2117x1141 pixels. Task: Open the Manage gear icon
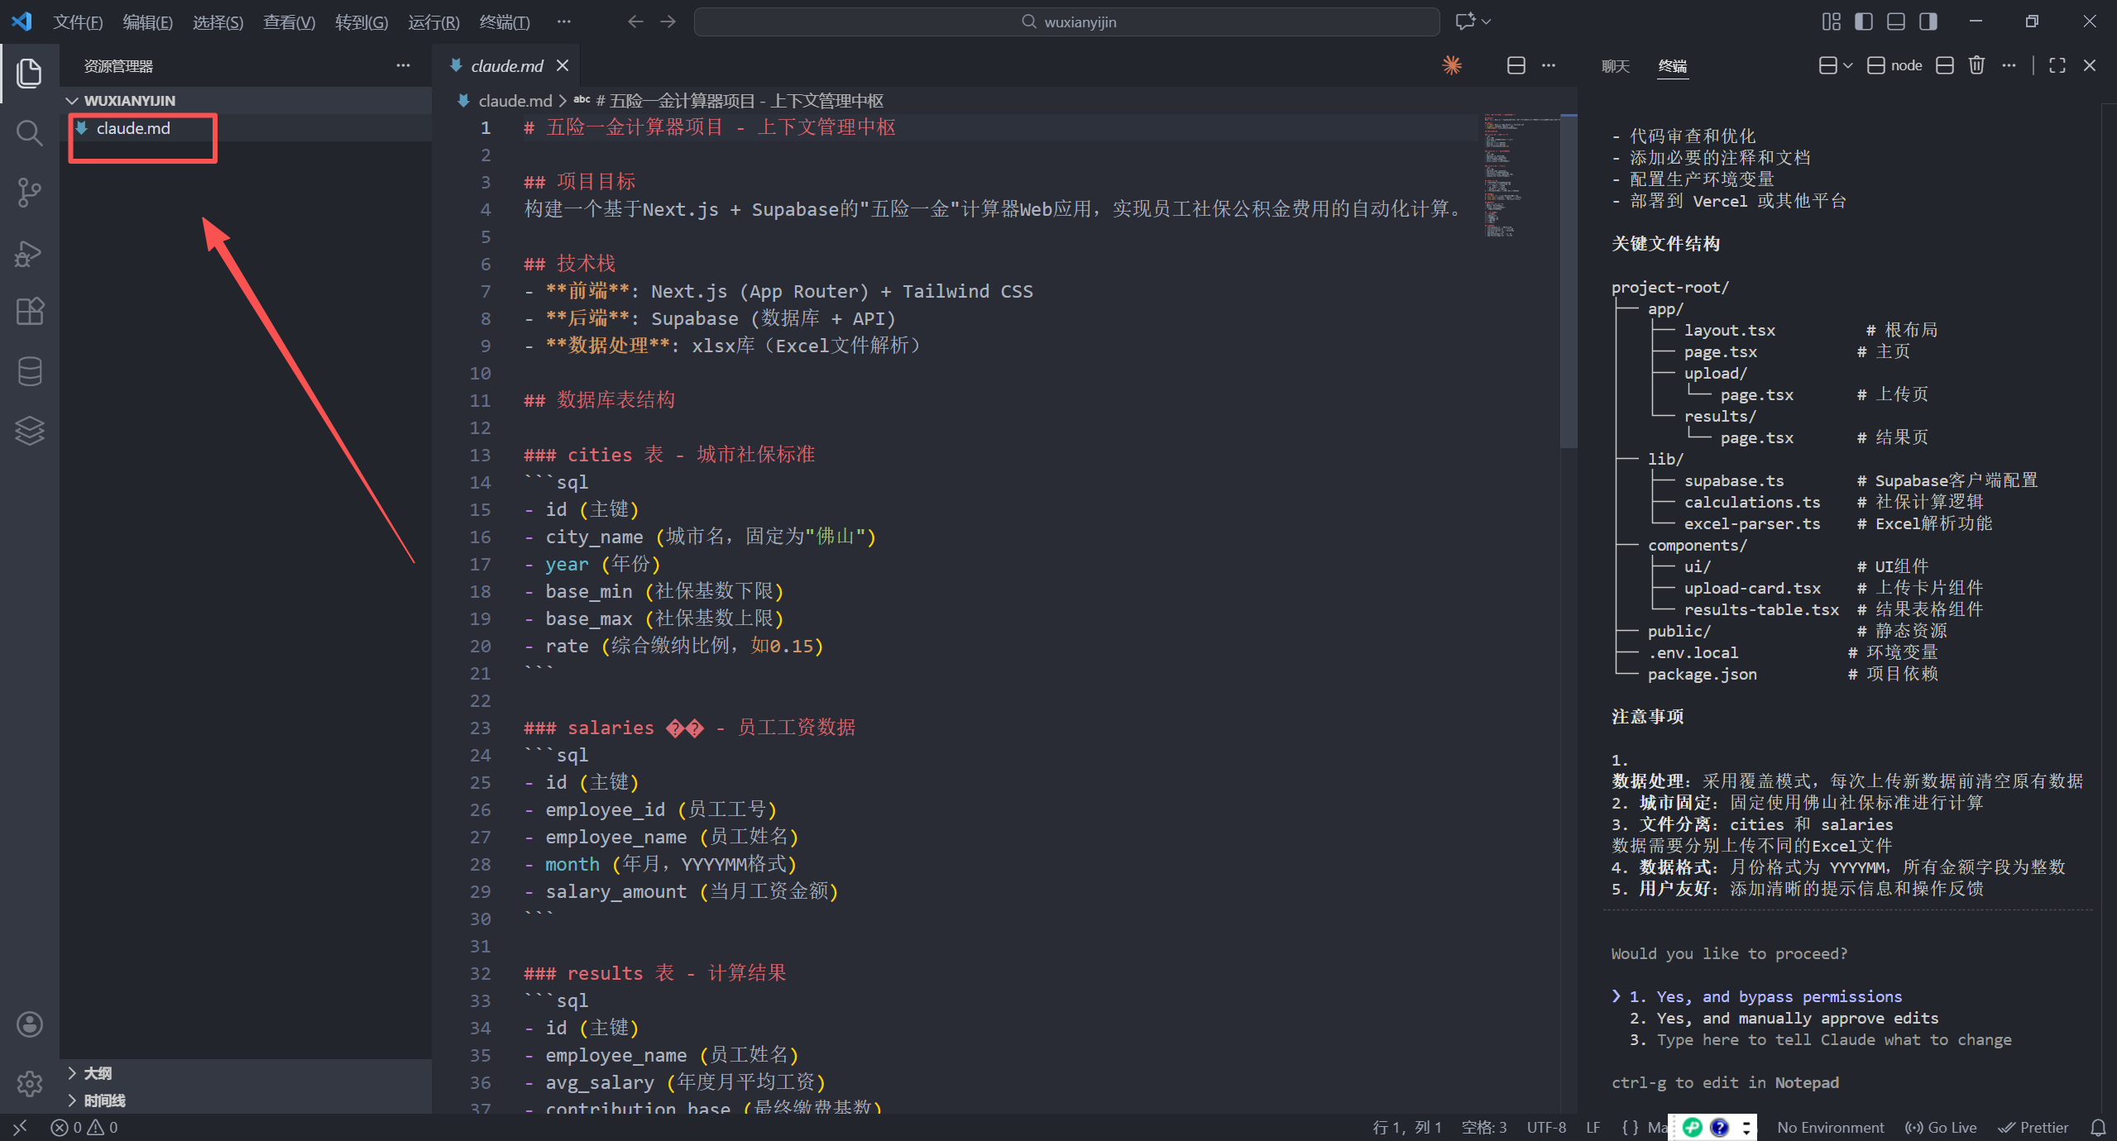click(x=29, y=1083)
